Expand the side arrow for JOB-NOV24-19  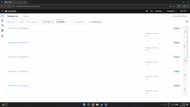[185, 46]
